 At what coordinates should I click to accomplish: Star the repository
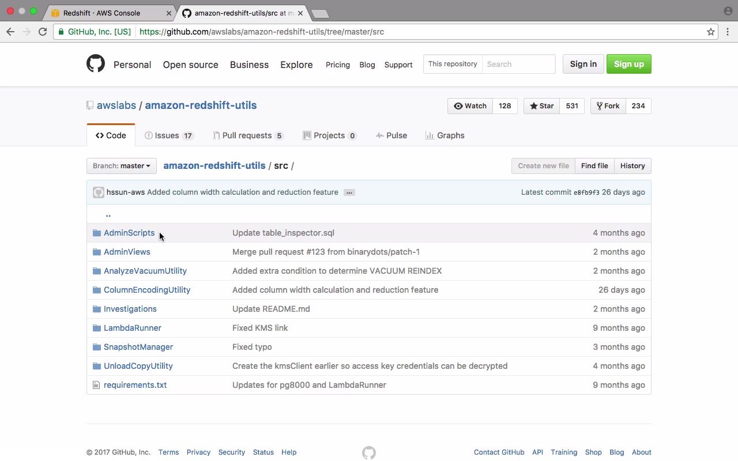pyautogui.click(x=542, y=106)
